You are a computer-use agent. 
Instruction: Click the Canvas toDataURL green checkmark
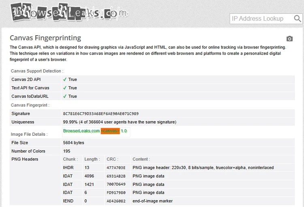(65, 96)
